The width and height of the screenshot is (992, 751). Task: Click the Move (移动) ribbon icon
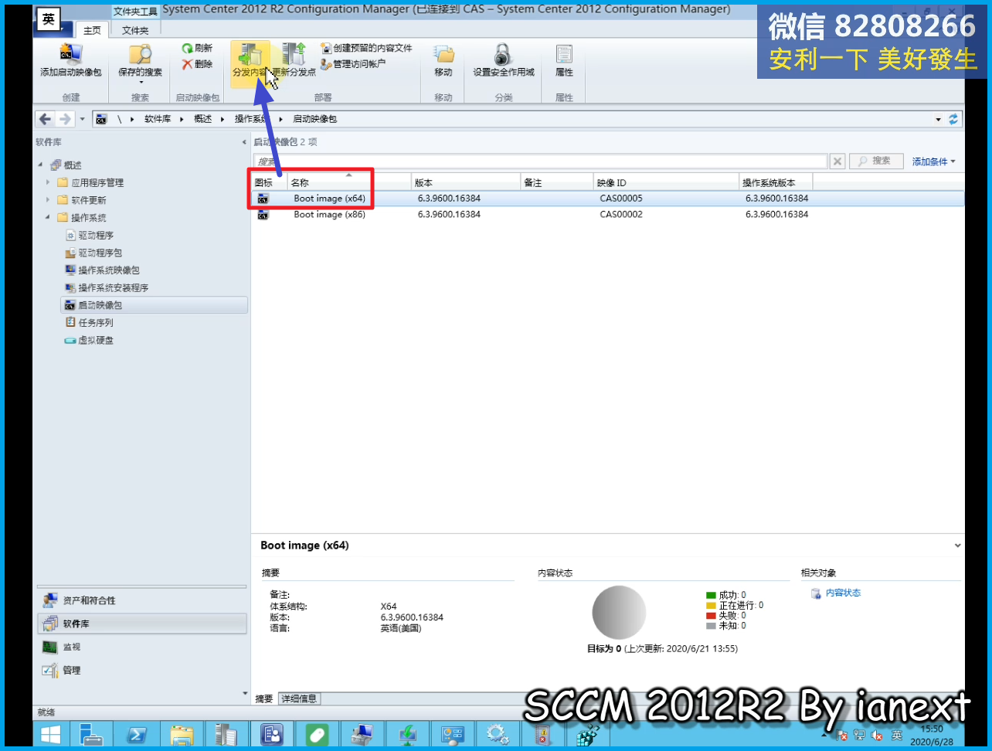pos(443,60)
